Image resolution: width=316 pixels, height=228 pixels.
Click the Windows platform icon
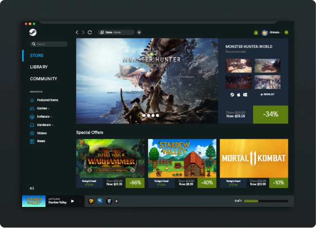click(x=245, y=95)
